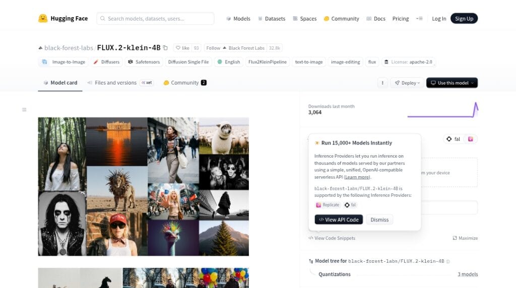Focus the search models, datasets, users field
Viewport: 516px width, 288px height.
pyautogui.click(x=155, y=19)
